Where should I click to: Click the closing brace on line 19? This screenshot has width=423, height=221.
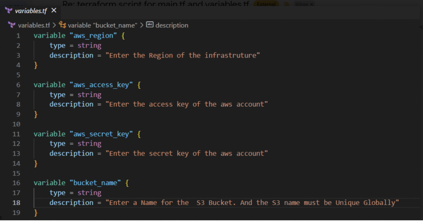36,213
